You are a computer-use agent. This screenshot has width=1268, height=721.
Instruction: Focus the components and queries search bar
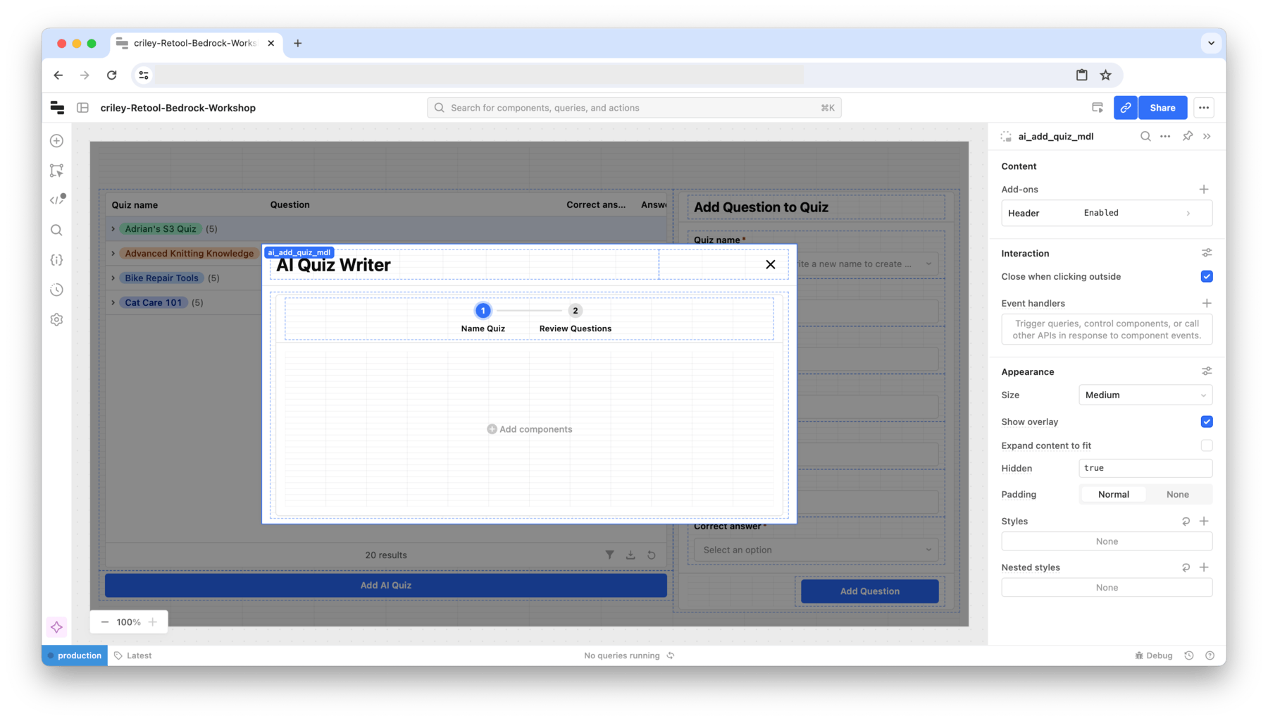tap(634, 108)
